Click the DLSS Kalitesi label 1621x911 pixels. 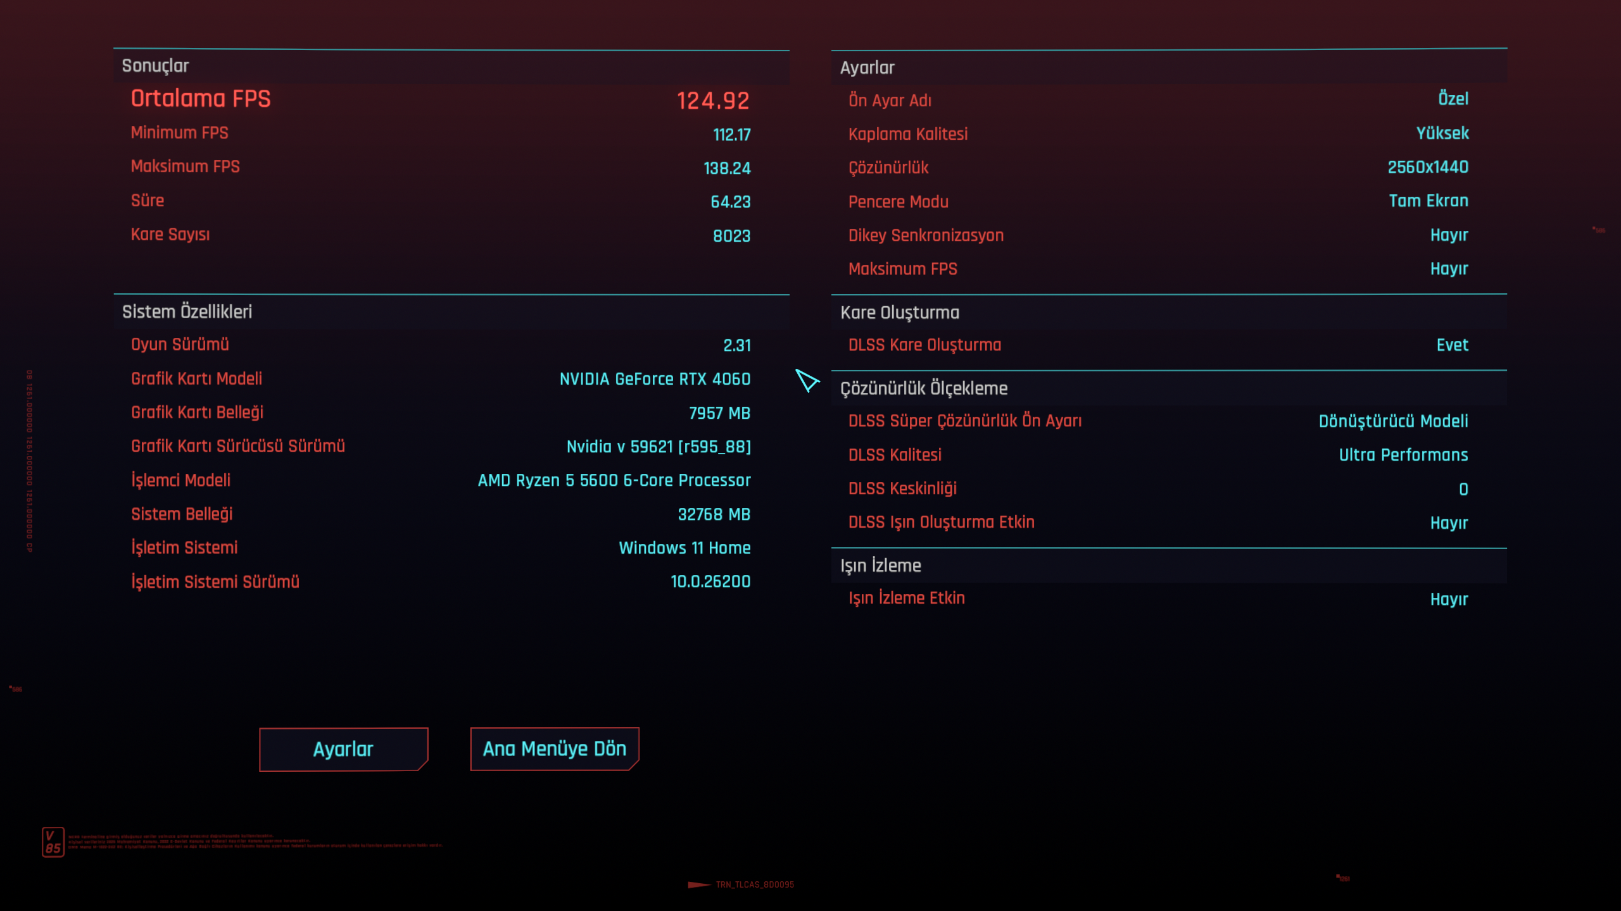[x=895, y=455]
